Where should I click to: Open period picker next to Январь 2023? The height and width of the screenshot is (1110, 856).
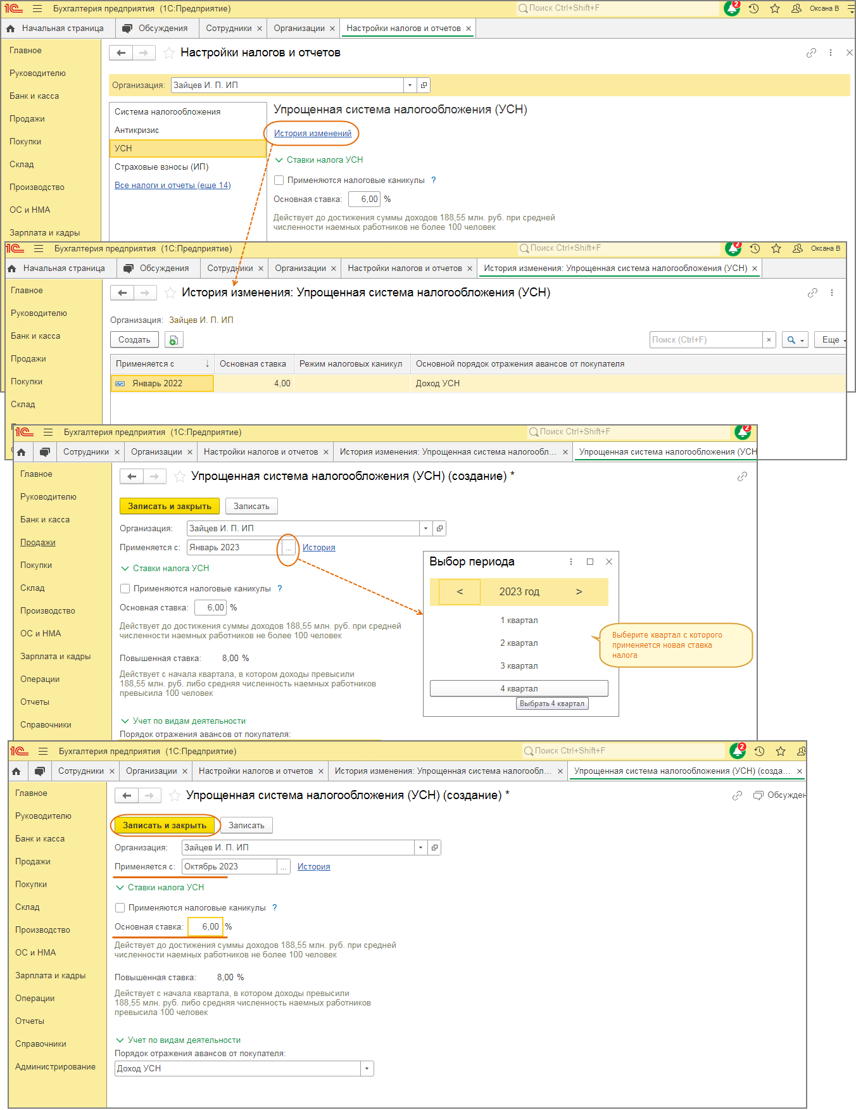tap(288, 548)
